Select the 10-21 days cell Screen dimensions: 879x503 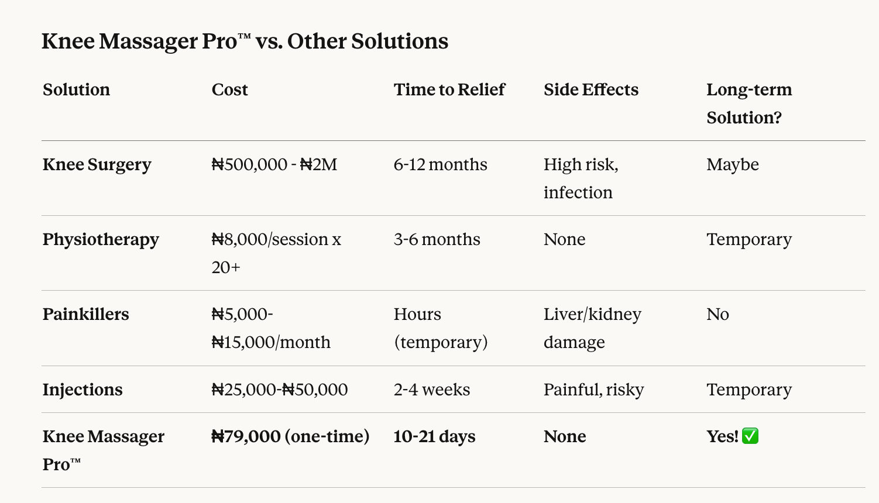pyautogui.click(x=434, y=436)
